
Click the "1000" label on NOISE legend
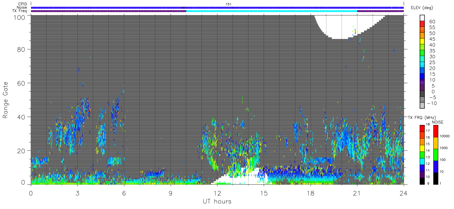(443, 148)
